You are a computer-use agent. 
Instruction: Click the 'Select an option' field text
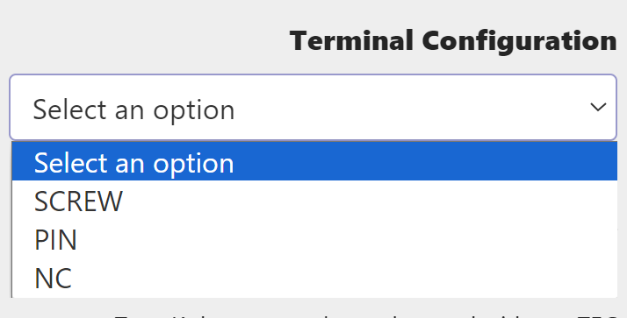click(133, 110)
